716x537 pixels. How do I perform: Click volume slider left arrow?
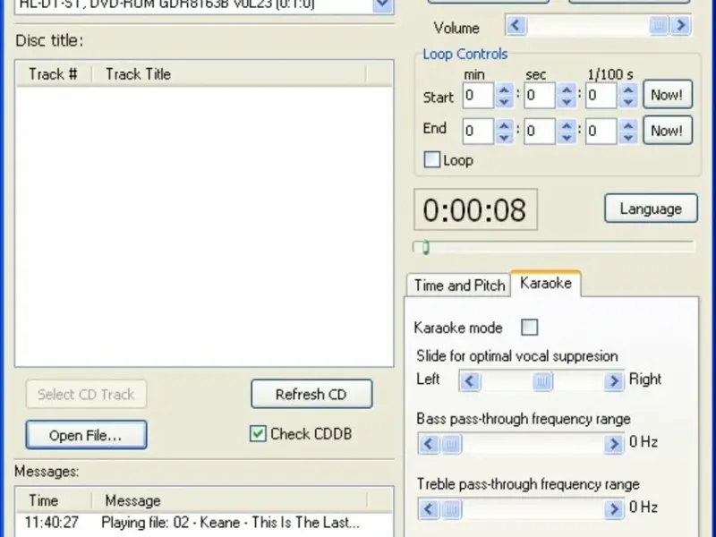(x=516, y=25)
